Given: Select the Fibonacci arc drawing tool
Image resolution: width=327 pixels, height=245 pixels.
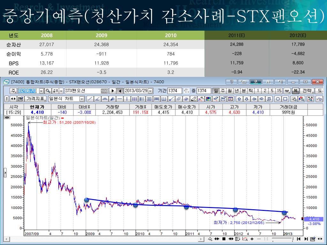Looking at the screenshot, I should 105,99.
